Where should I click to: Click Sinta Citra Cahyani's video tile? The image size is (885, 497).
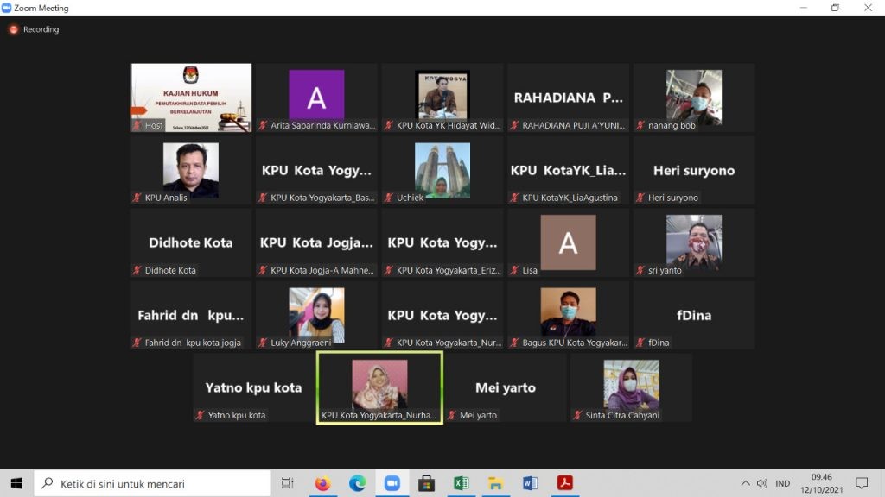(631, 387)
